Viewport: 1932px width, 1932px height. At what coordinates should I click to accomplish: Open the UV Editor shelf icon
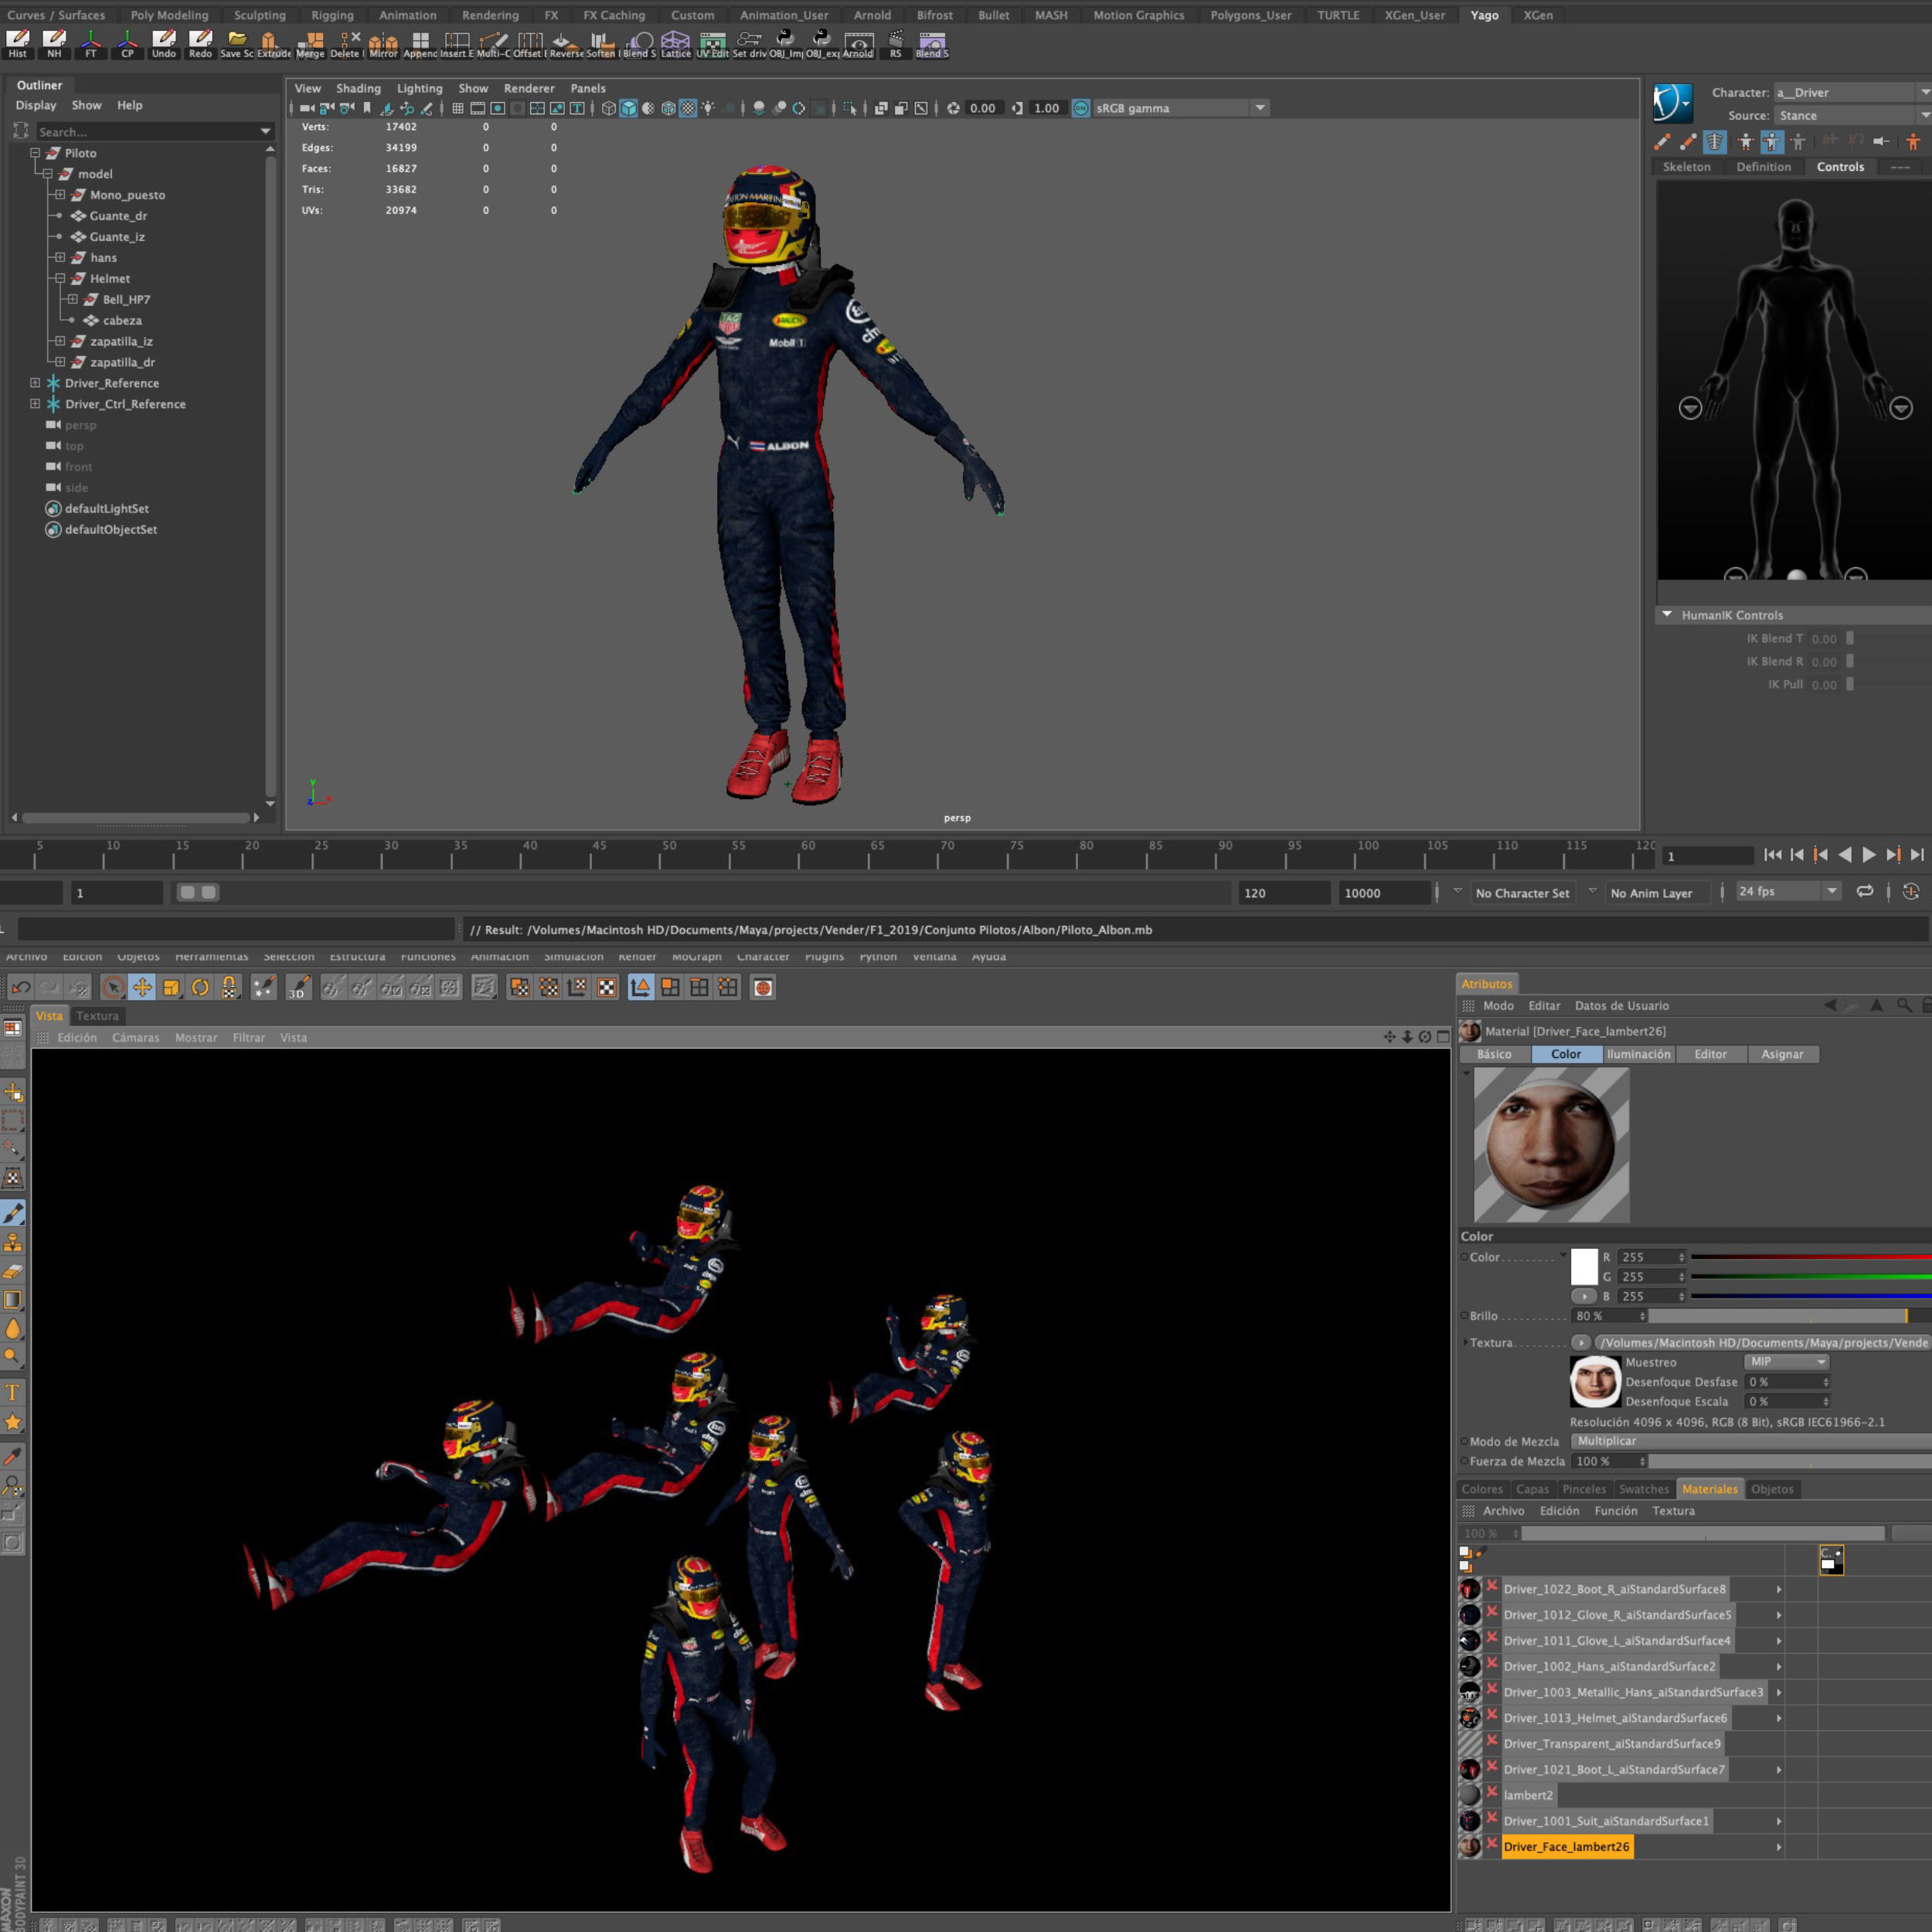click(712, 43)
